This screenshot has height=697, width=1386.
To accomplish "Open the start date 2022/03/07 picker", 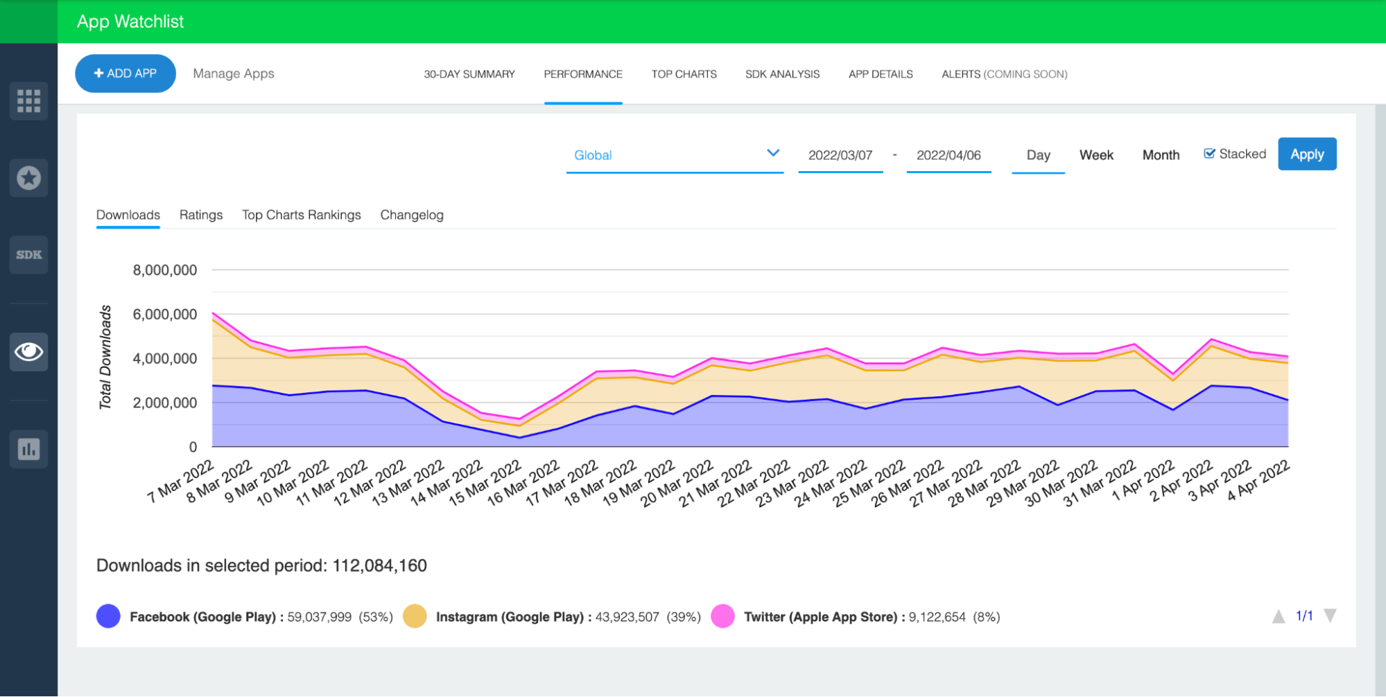I will click(x=840, y=155).
